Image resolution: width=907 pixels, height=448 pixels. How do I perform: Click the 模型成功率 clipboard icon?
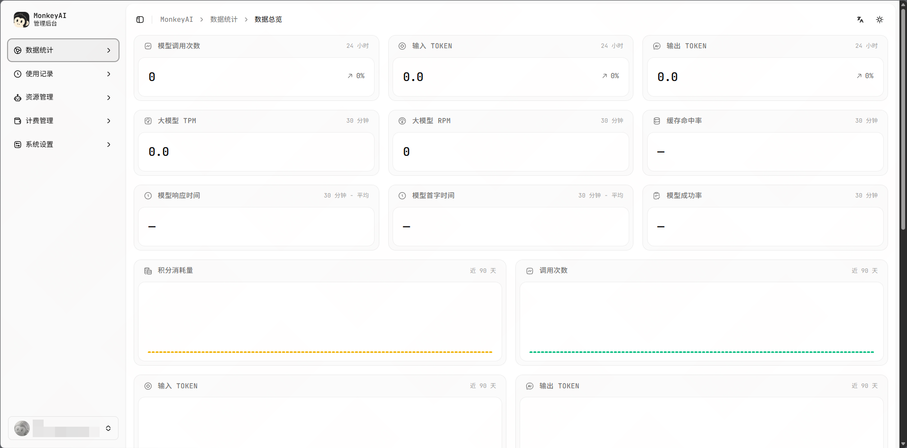[657, 196]
